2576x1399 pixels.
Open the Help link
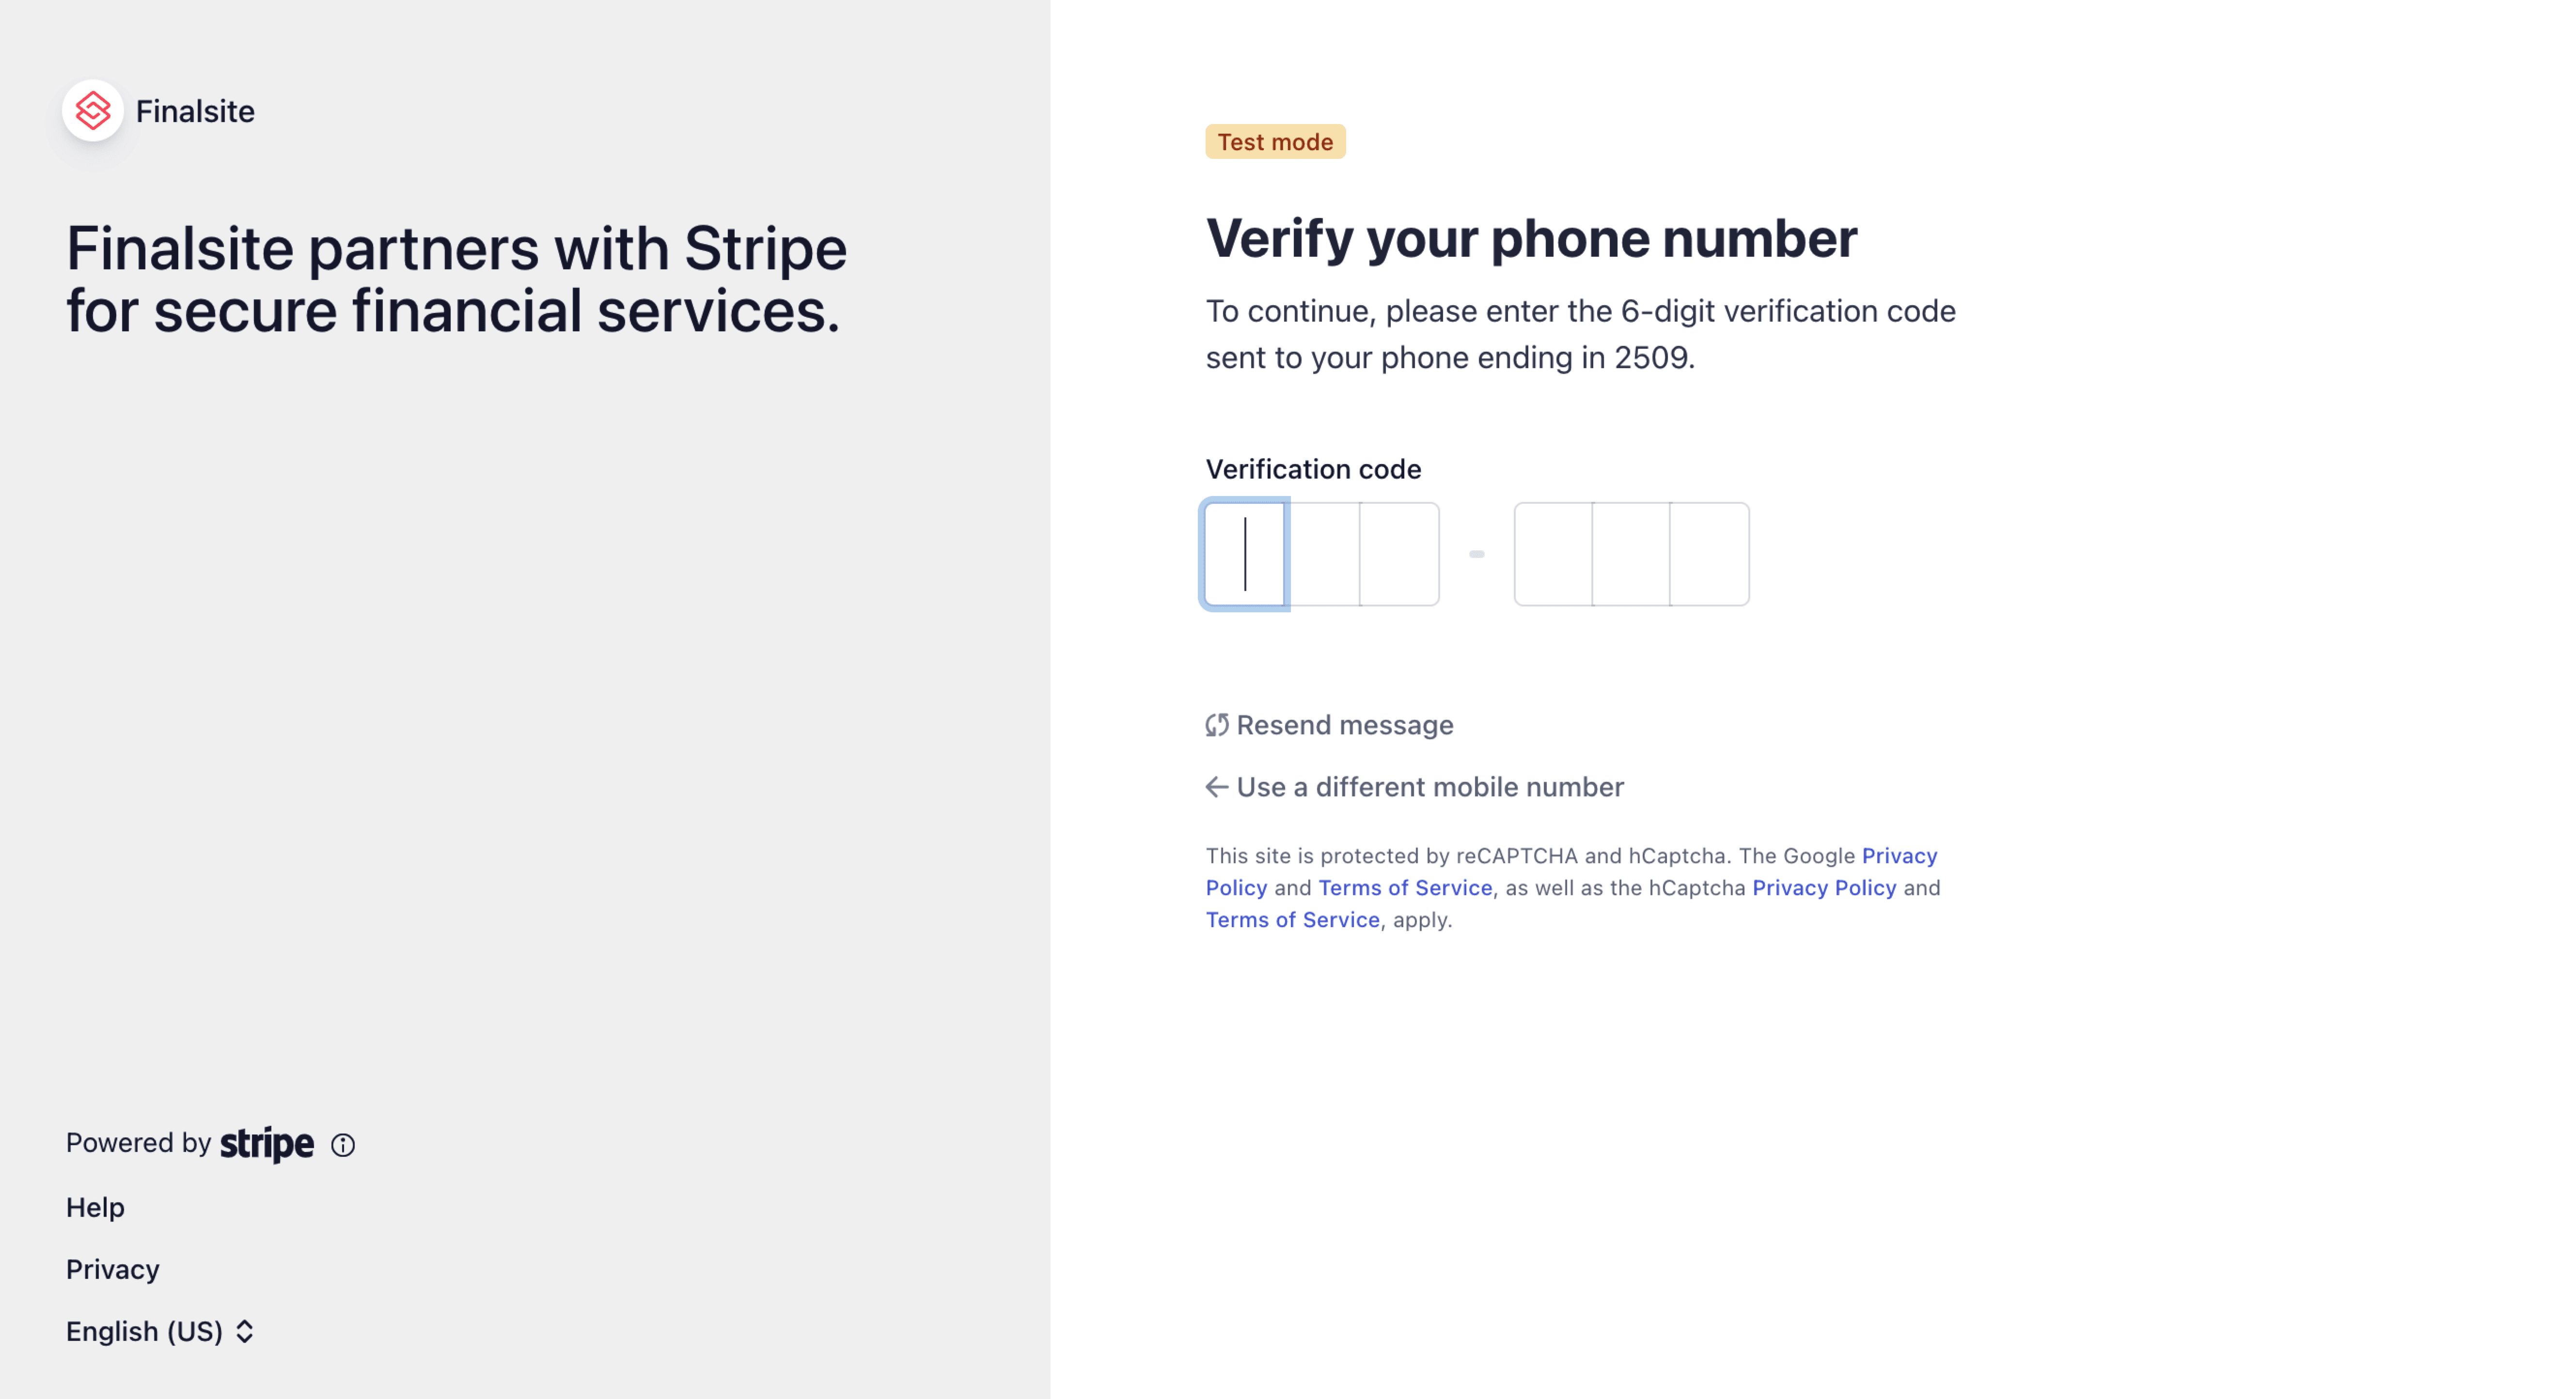pyautogui.click(x=95, y=1207)
